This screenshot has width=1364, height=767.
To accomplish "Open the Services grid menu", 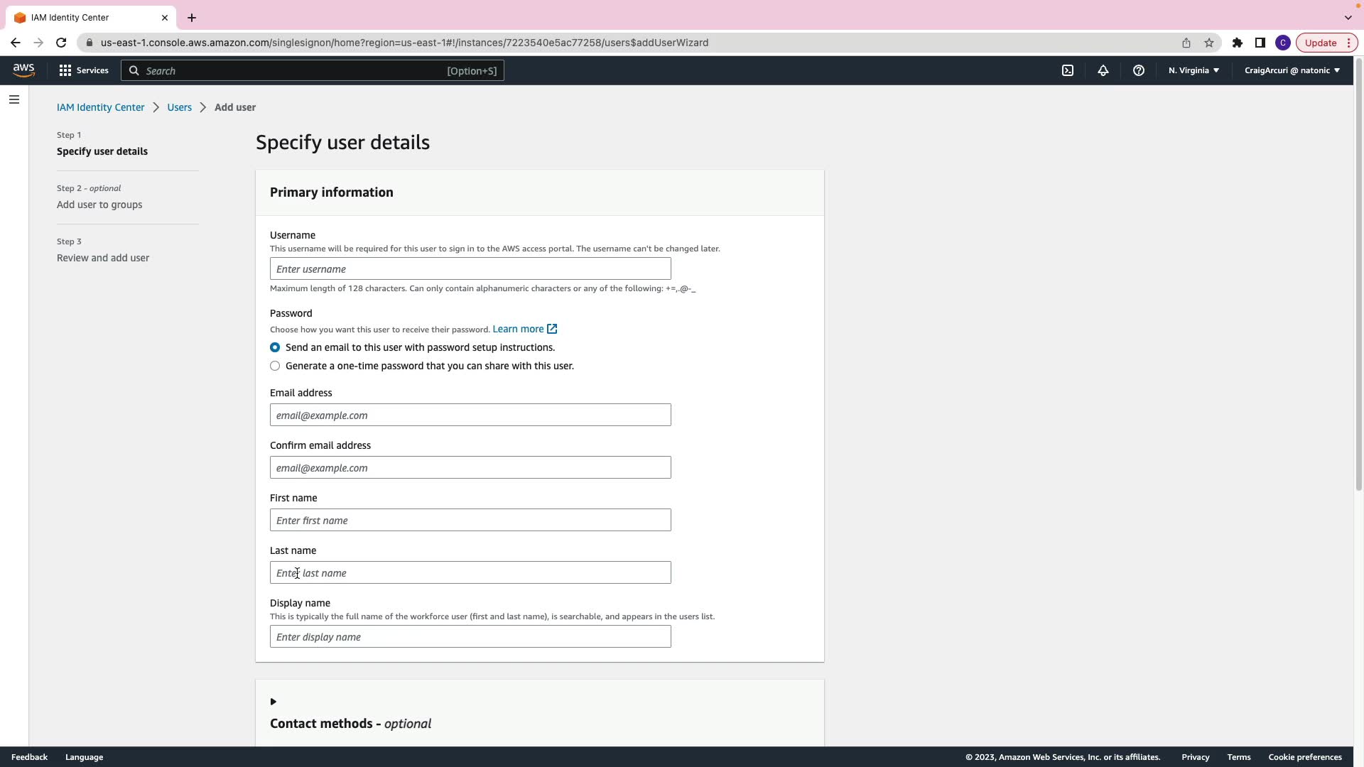I will tap(84, 70).
